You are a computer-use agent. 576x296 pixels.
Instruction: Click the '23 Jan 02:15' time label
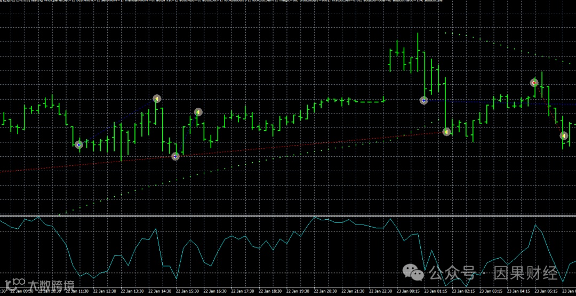coord(463,291)
